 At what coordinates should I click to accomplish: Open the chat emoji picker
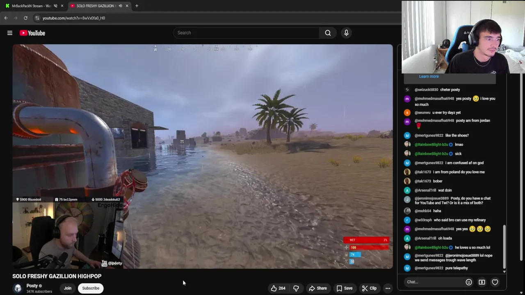[x=469, y=282]
